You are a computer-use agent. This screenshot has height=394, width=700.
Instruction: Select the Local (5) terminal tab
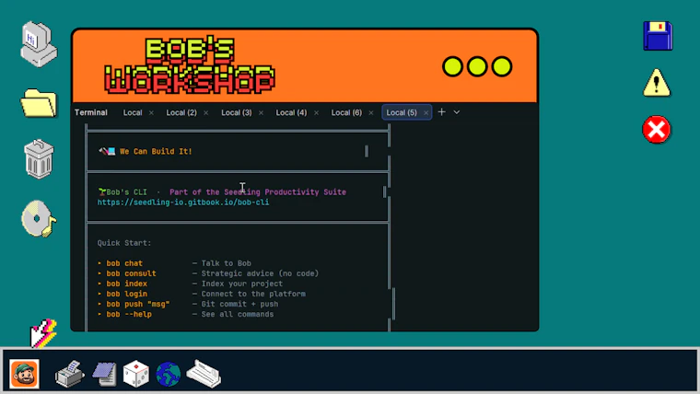tap(402, 112)
